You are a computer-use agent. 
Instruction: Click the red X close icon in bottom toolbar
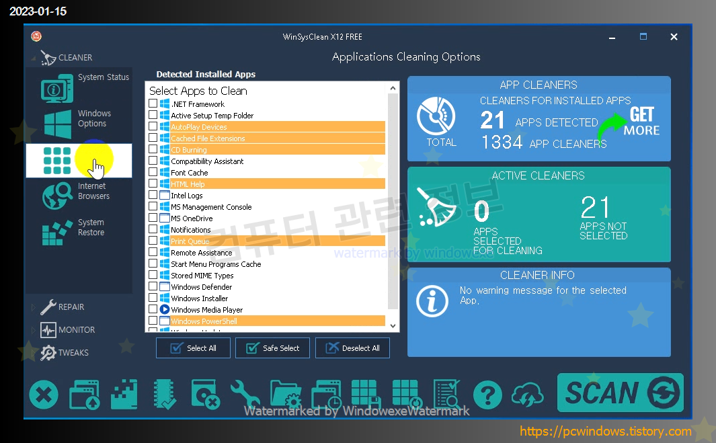pyautogui.click(x=44, y=395)
